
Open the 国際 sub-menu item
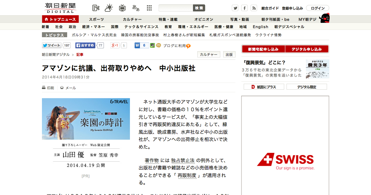tap(115, 27)
